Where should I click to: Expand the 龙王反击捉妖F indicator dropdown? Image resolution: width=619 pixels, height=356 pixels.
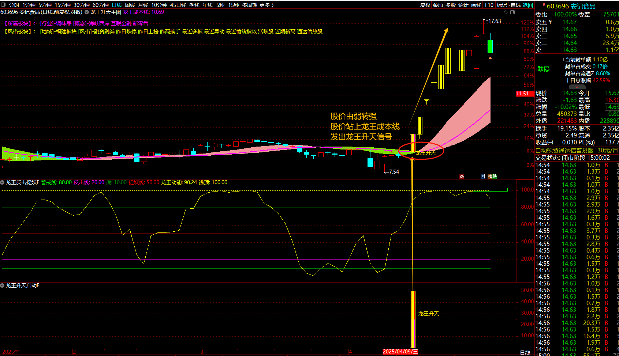3,182
